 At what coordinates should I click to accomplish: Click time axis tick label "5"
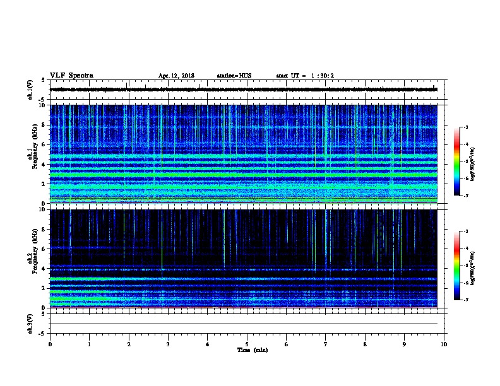(247, 344)
